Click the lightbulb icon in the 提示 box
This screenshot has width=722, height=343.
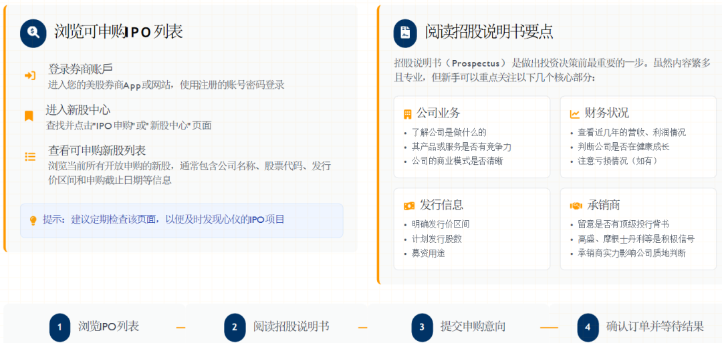pyautogui.click(x=33, y=220)
